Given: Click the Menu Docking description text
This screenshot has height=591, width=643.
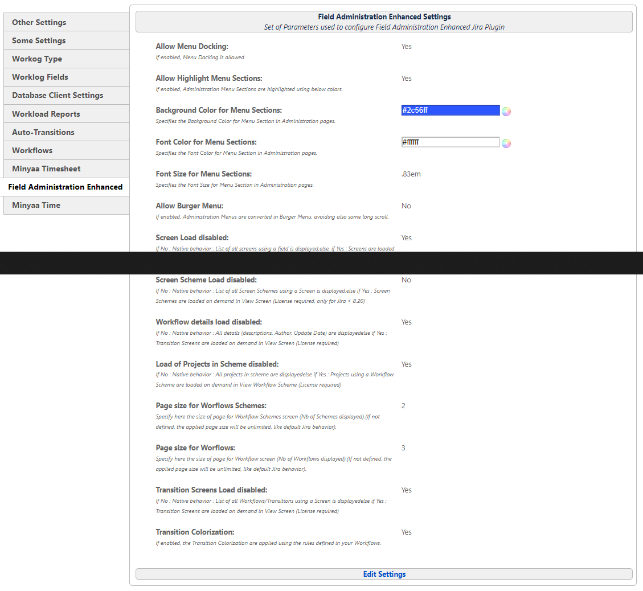Looking at the screenshot, I should 200,58.
